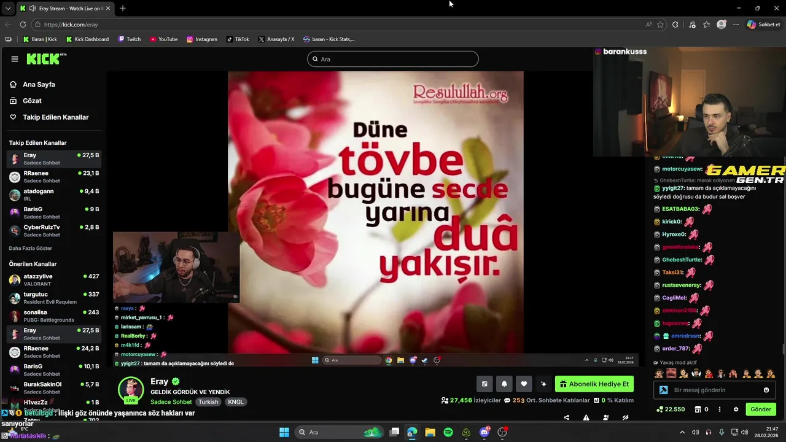This screenshot has height=442, width=786.
Task: Open the media control music note icon
Action: coord(692,25)
